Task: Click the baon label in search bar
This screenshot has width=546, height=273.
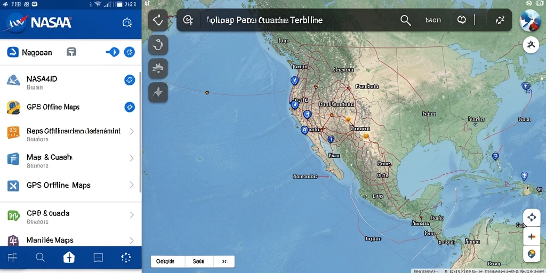Action: pyautogui.click(x=433, y=20)
